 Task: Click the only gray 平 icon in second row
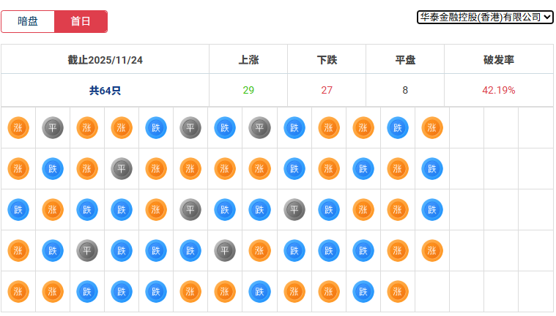click(122, 169)
